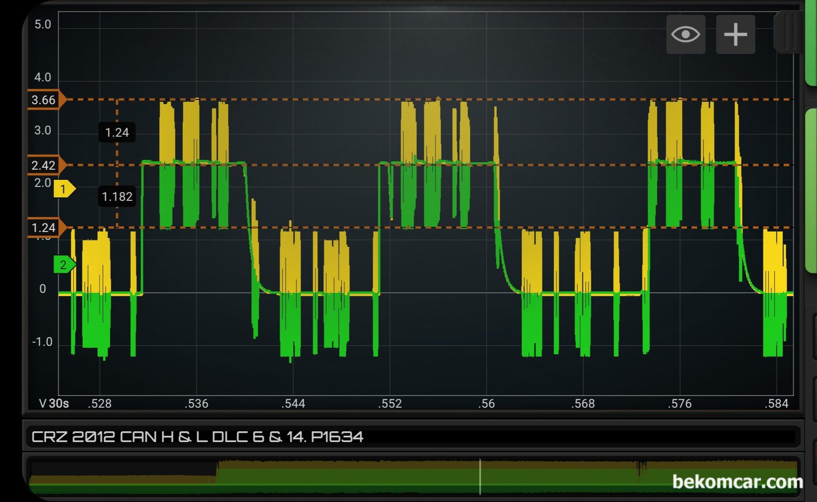
Task: Click the 1.182 delta measurement label
Action: click(117, 196)
